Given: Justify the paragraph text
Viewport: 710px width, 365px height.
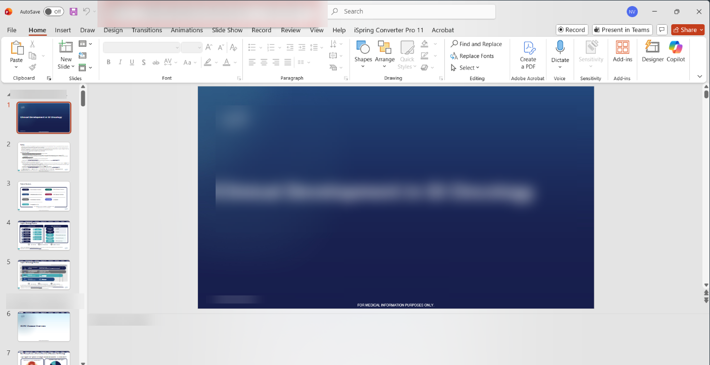Looking at the screenshot, I should point(288,62).
